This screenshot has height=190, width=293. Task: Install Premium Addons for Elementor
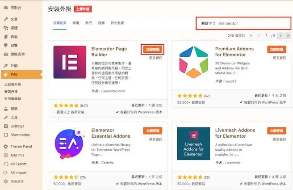[x=276, y=49]
